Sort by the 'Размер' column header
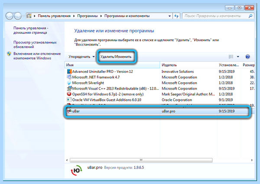The width and height of the screenshot is (260, 184). [x=248, y=65]
